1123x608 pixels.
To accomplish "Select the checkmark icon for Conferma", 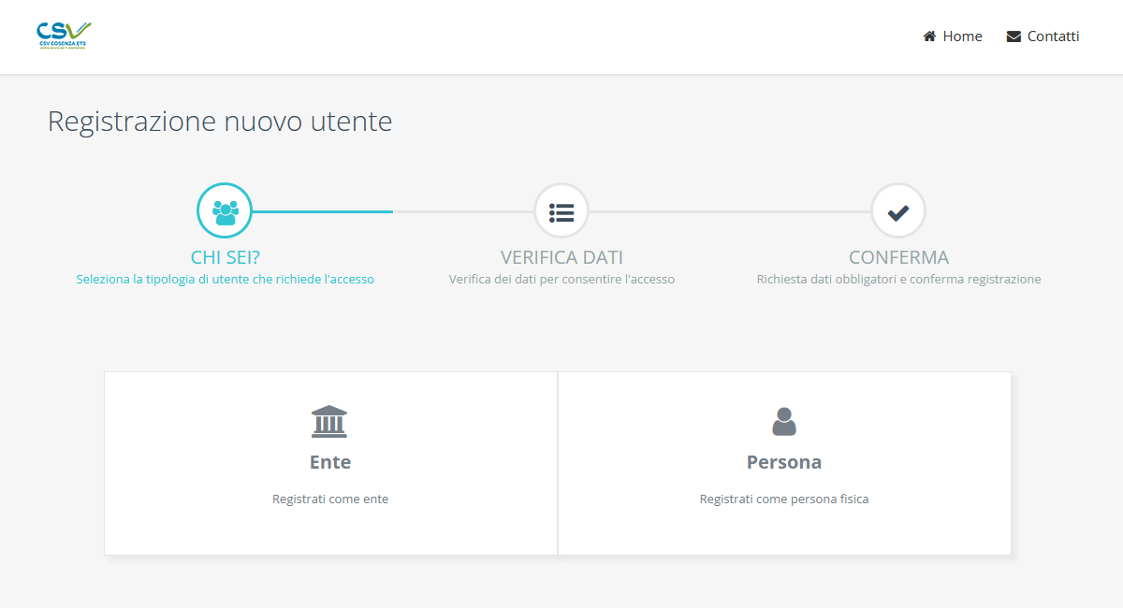I will click(898, 211).
